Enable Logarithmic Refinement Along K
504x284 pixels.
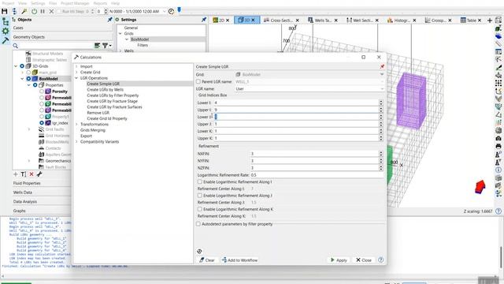click(199, 209)
